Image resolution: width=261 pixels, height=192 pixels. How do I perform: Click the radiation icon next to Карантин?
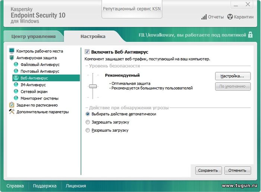[x=230, y=17]
